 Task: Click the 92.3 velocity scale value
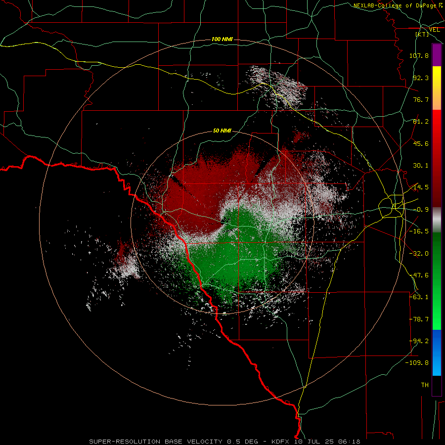click(421, 78)
